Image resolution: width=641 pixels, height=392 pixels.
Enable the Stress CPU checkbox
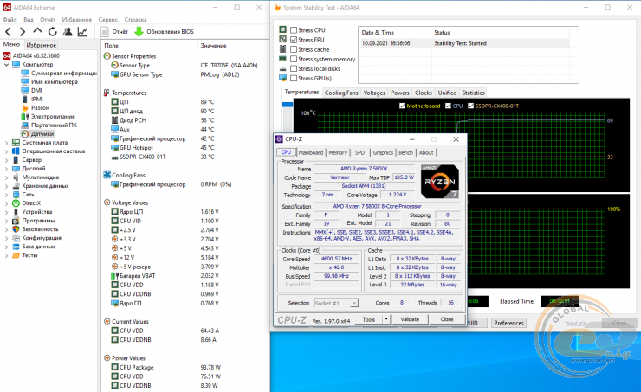coord(294,29)
